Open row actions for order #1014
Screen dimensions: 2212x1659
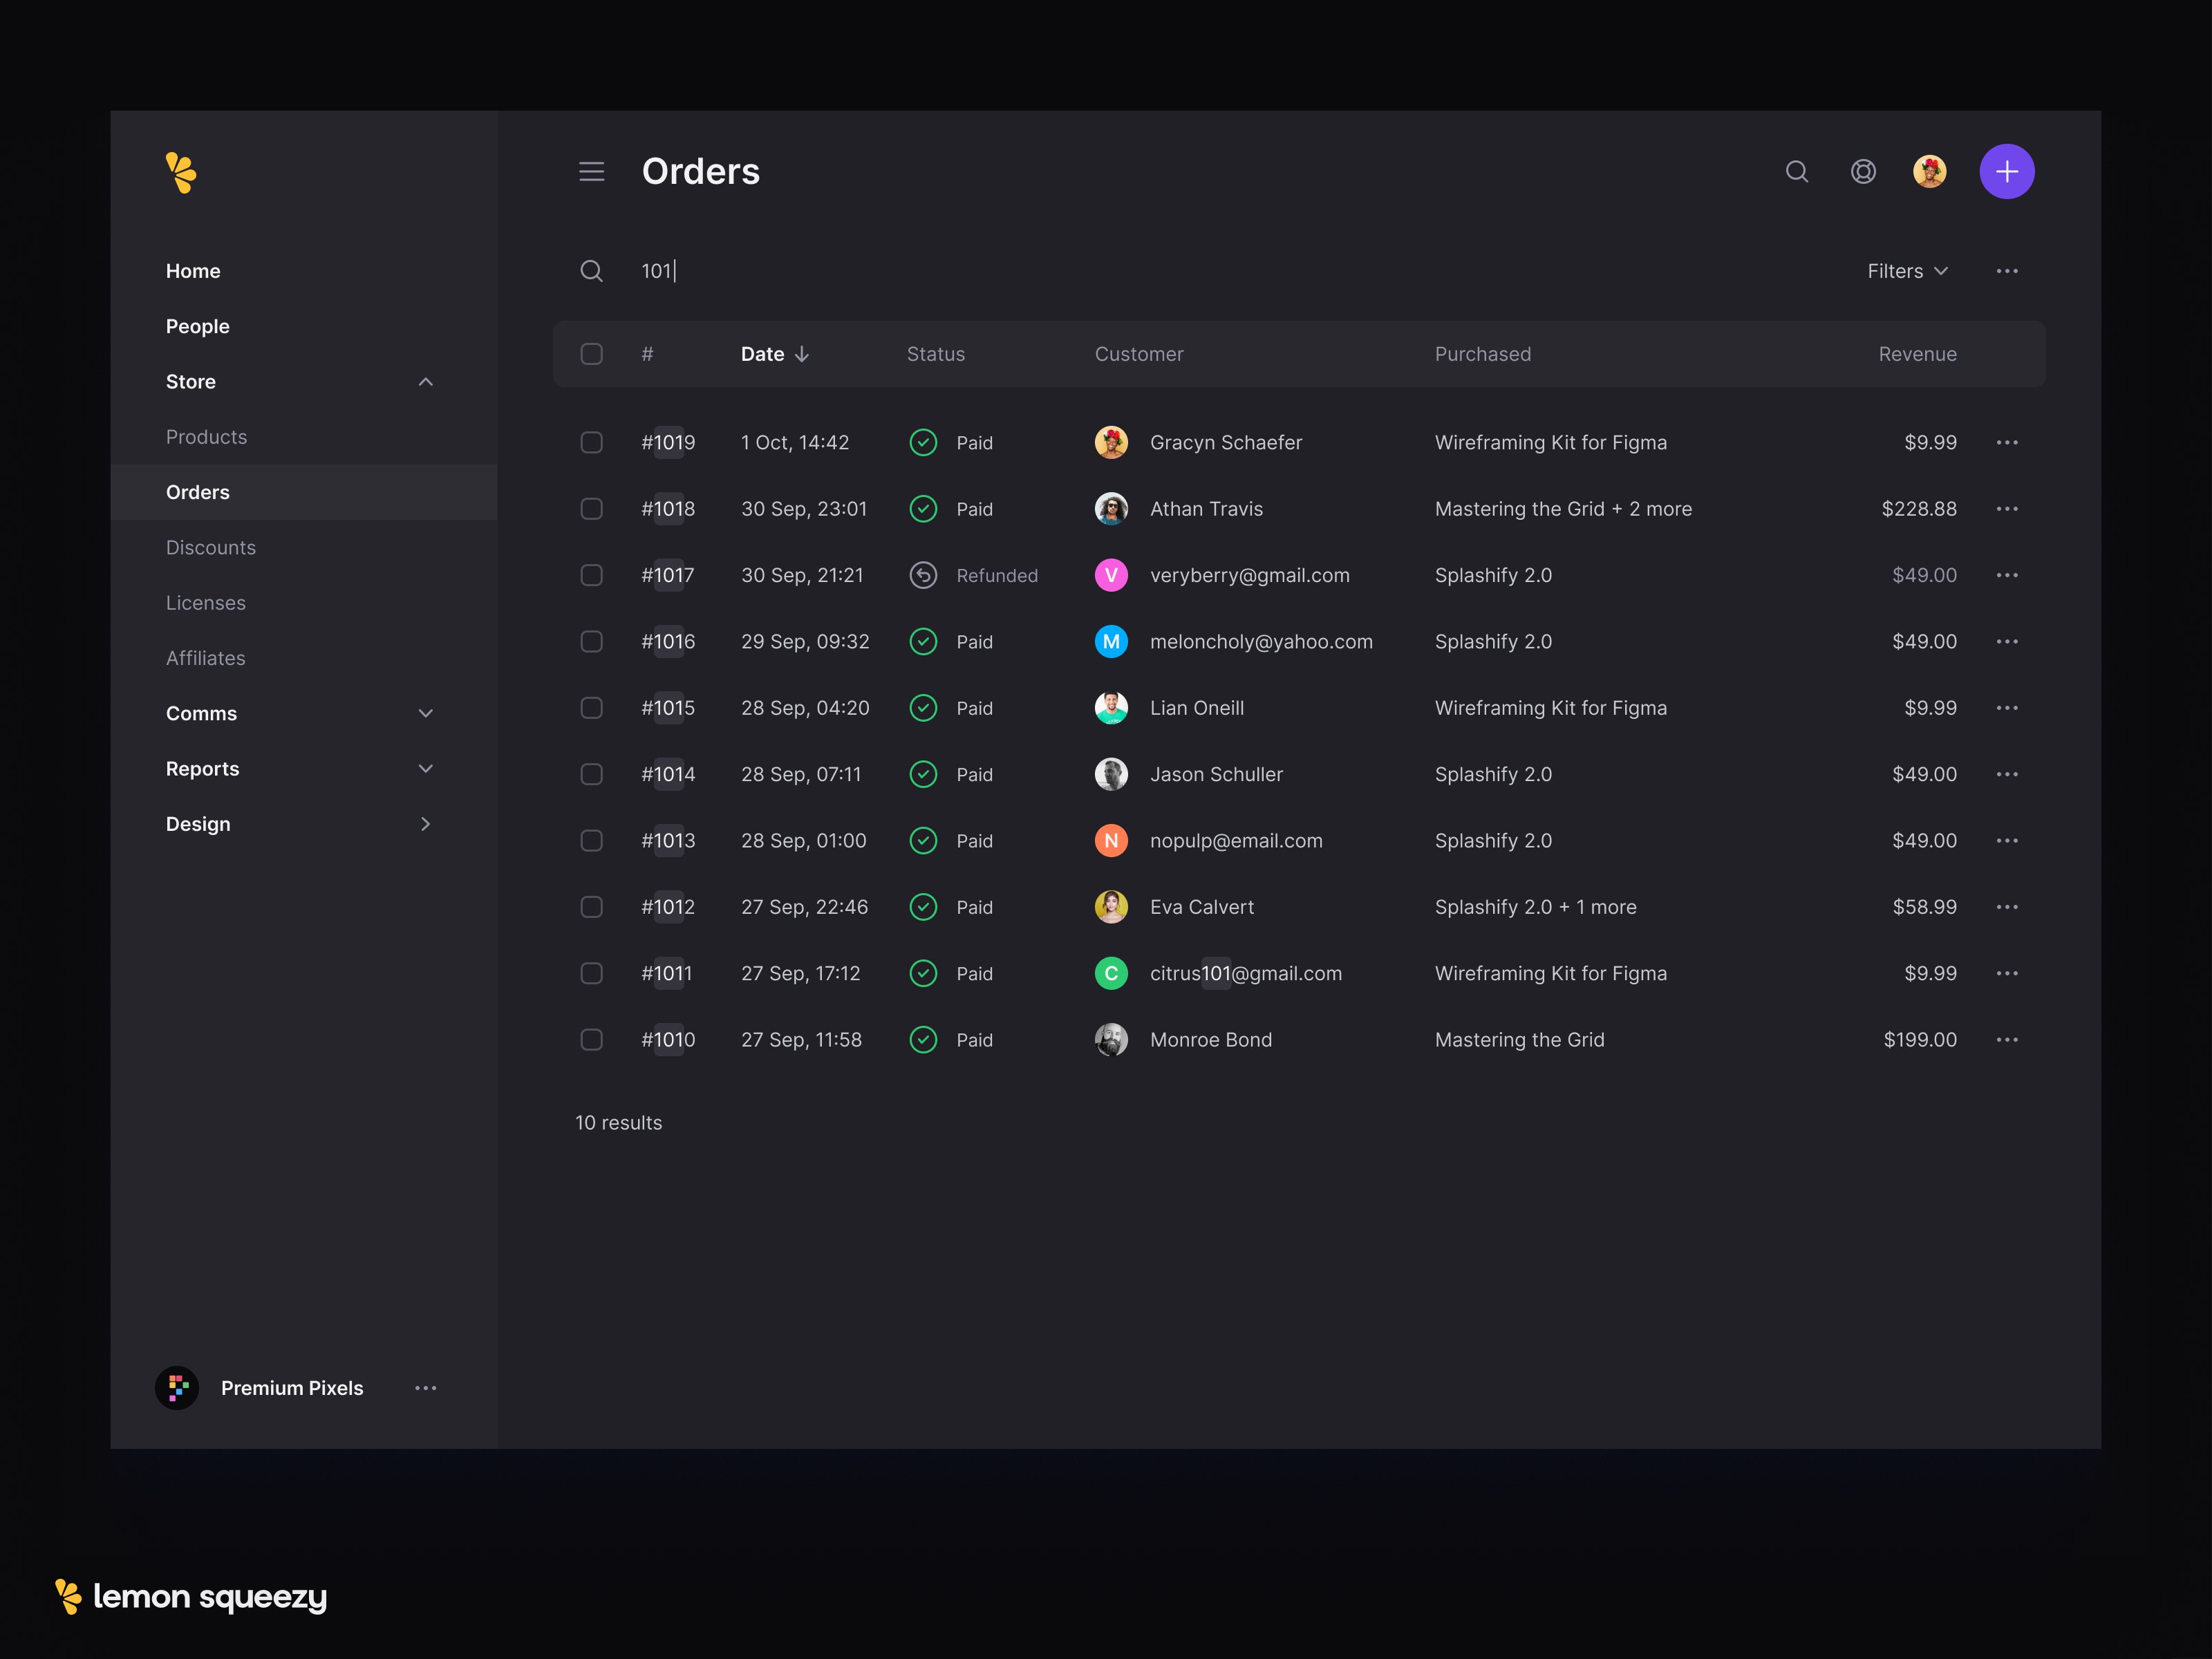(2007, 774)
